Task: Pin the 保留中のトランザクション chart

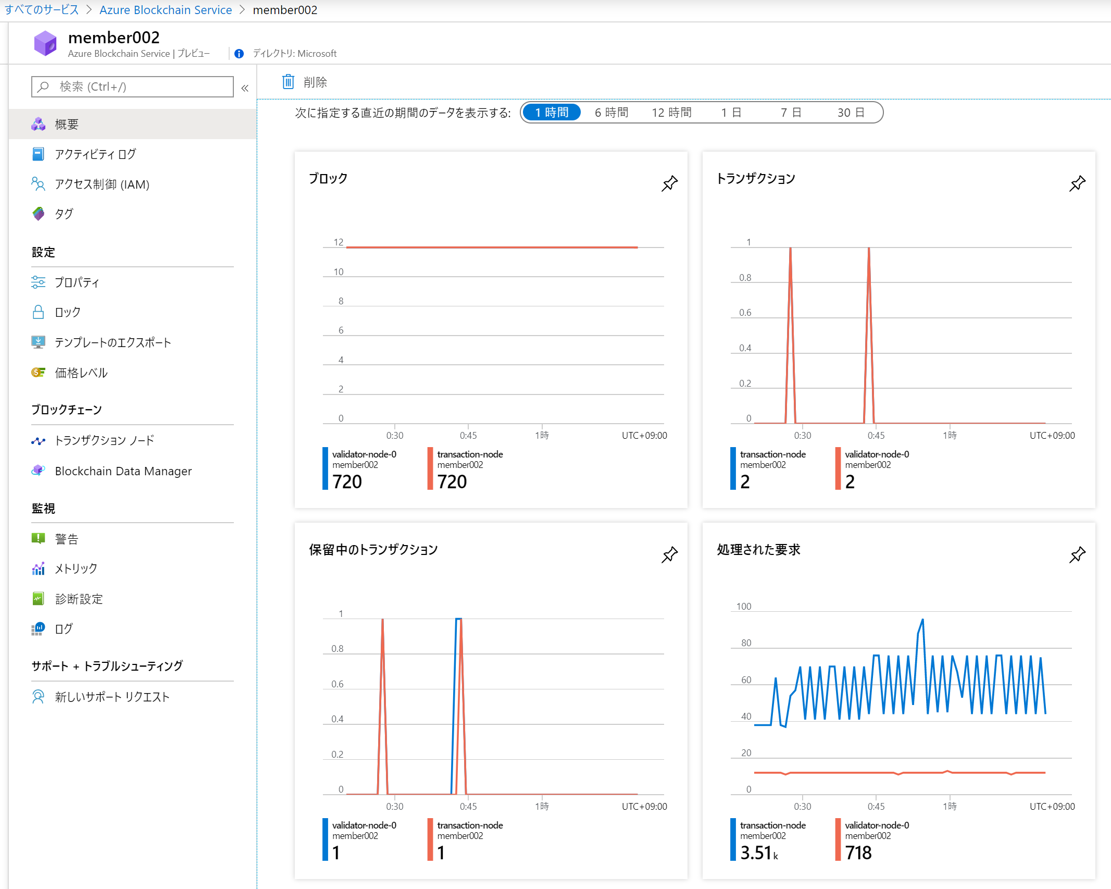Action: (x=669, y=554)
